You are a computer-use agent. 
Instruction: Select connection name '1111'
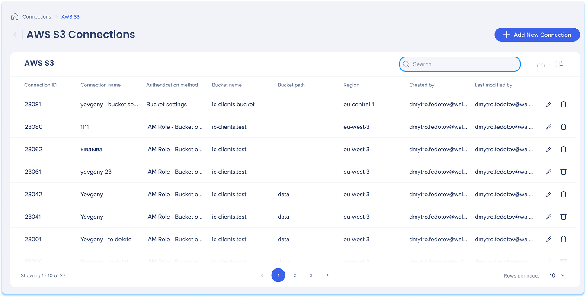coord(85,127)
